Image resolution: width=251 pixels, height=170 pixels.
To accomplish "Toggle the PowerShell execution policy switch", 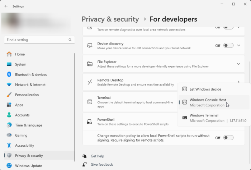I will [x=228, y=138].
